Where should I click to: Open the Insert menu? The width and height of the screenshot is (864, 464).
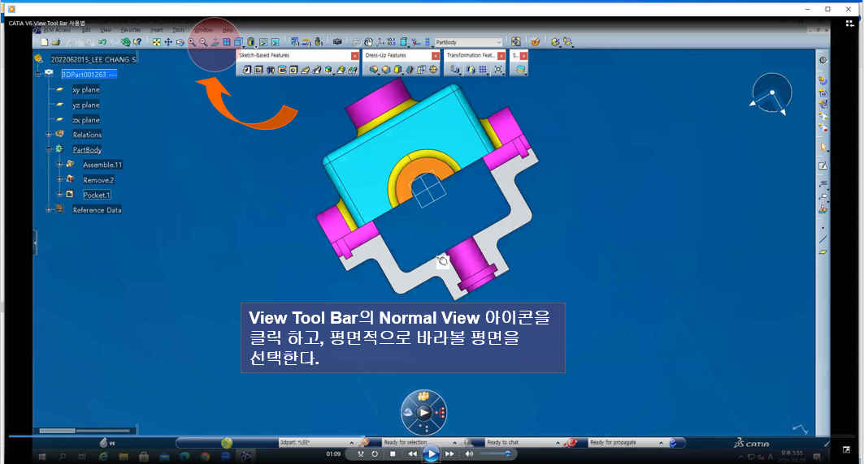tap(157, 30)
